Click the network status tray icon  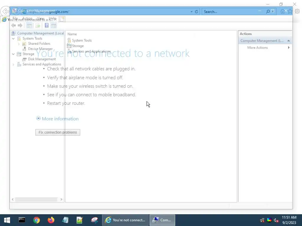coord(262,220)
